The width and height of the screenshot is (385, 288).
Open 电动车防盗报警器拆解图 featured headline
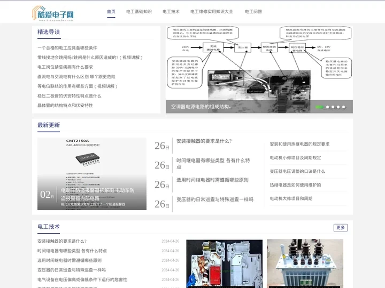pos(98,194)
